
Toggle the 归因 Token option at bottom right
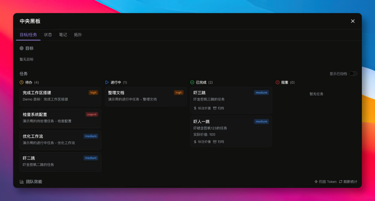tap(326, 181)
